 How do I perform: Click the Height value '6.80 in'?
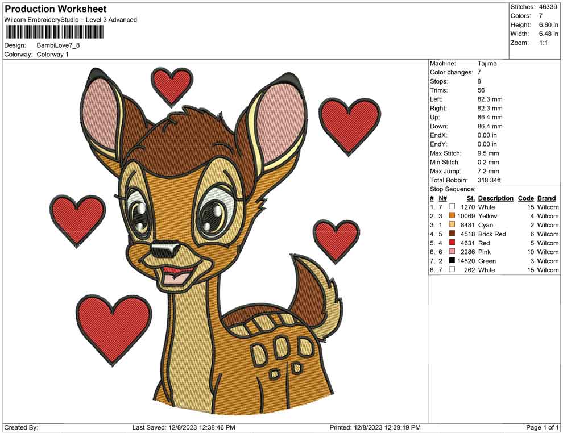[549, 25]
